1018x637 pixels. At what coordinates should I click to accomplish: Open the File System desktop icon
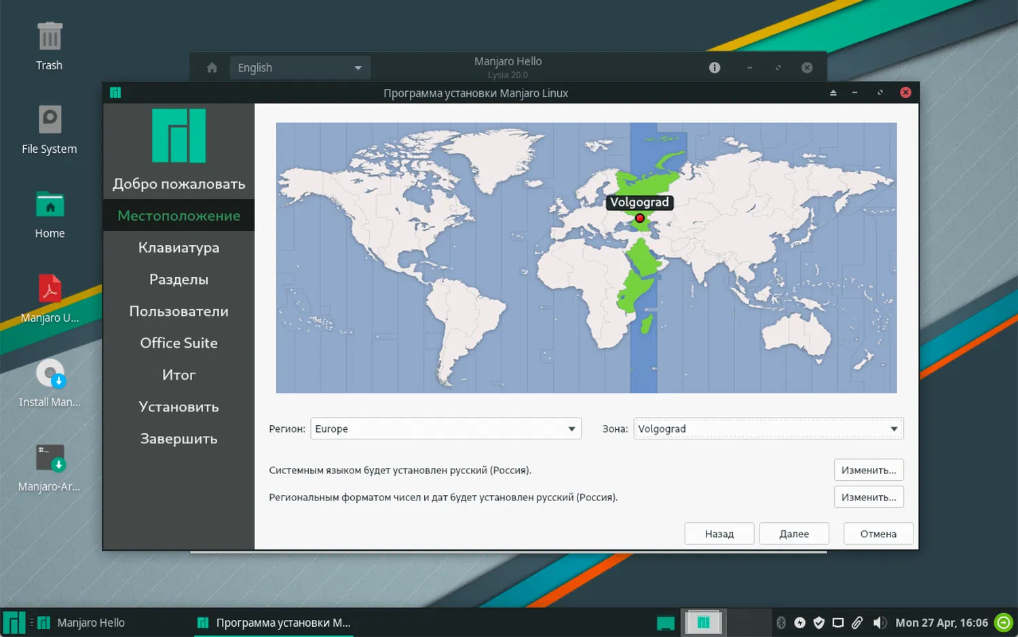50,120
